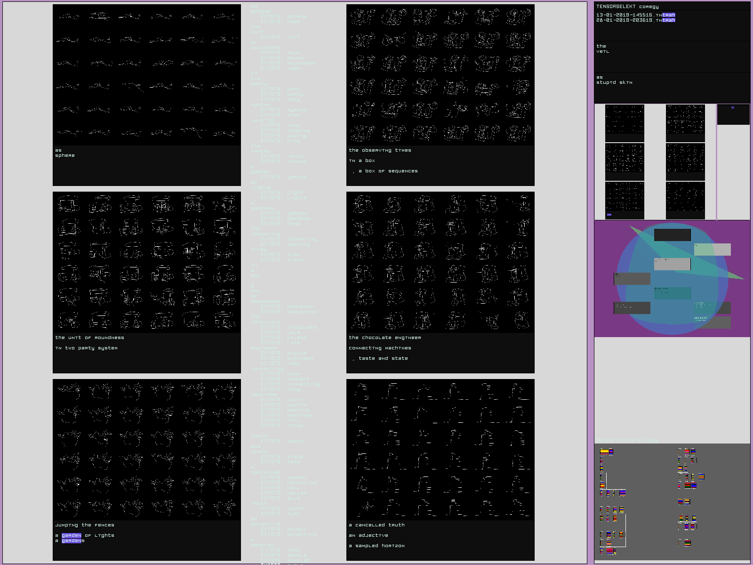Click the INTERLICHTSPIELHAUS label
753x565 pixels.
click(x=627, y=441)
